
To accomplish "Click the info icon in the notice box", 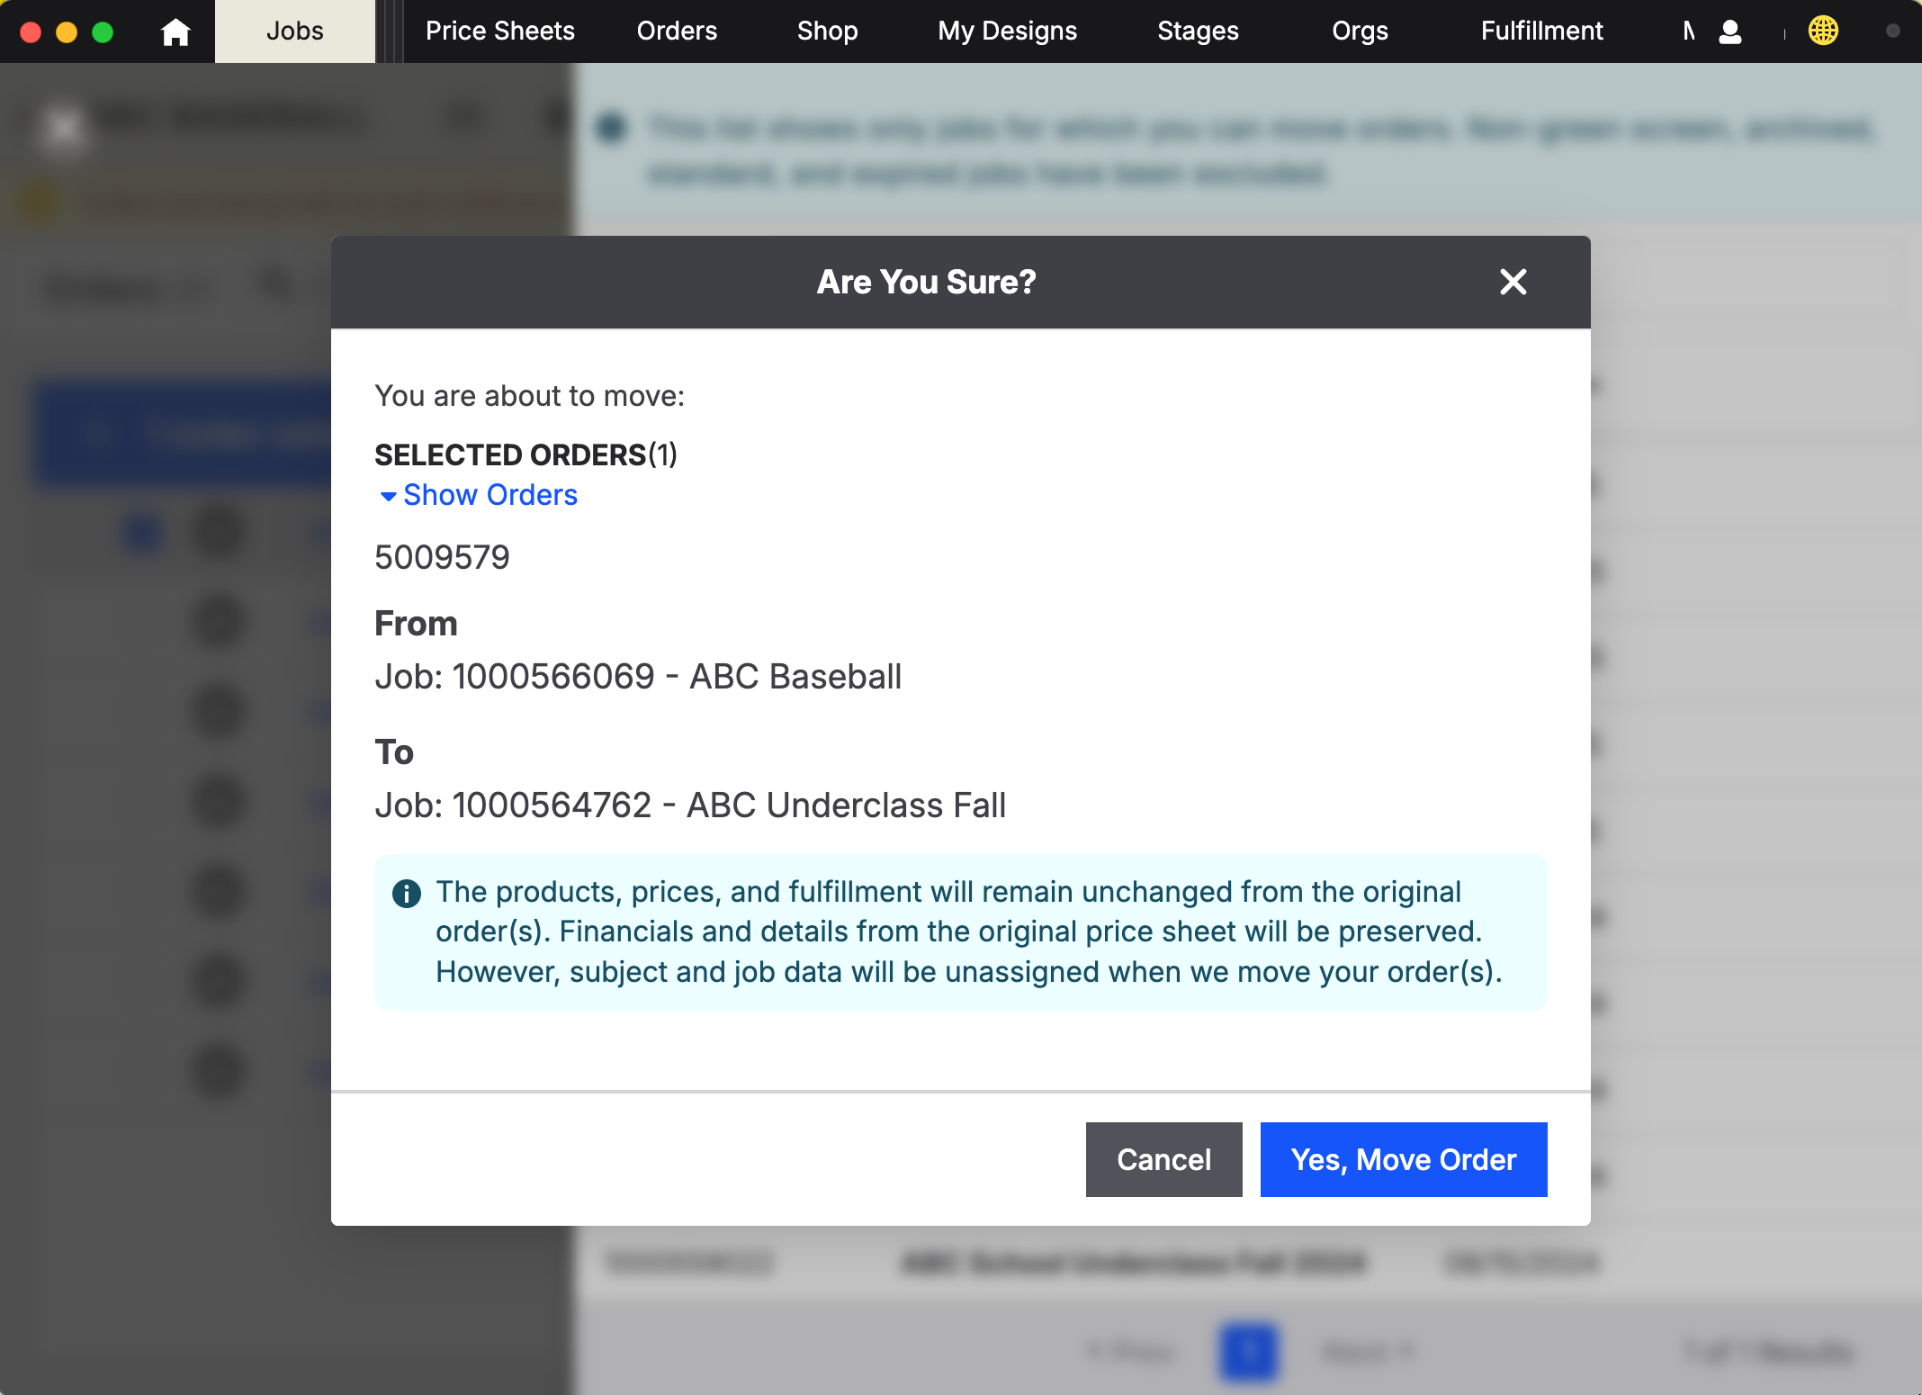I will pos(407,893).
